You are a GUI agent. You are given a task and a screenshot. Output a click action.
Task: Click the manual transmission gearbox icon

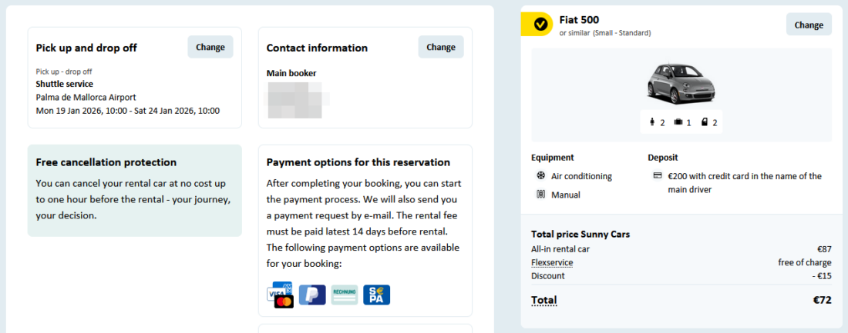[541, 195]
